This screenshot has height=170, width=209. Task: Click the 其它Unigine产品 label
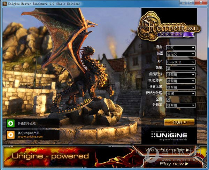coord(29,133)
